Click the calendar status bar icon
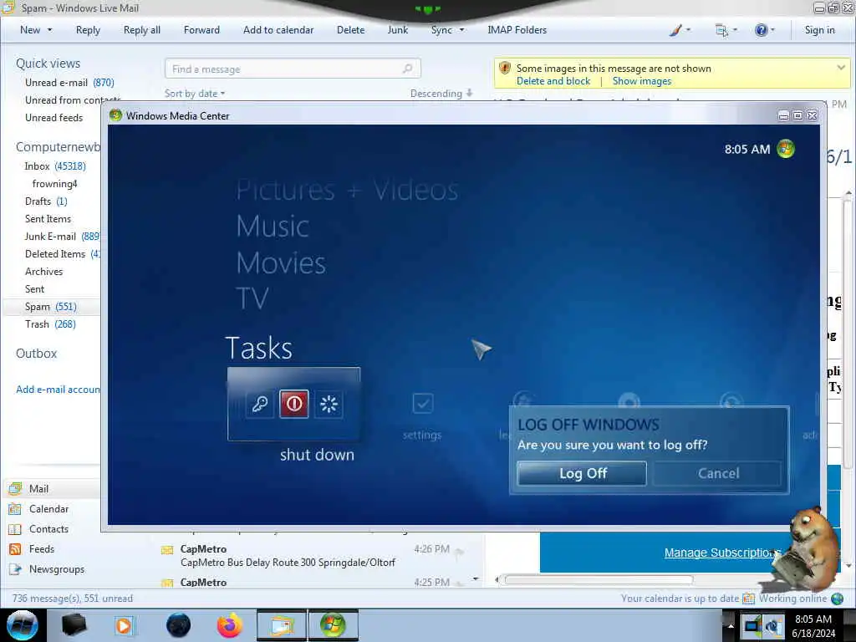 [748, 599]
